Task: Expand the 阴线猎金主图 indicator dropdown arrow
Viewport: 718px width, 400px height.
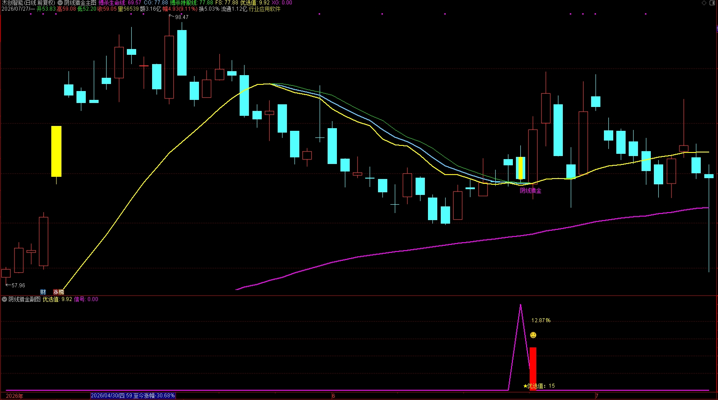Action: coord(60,3)
